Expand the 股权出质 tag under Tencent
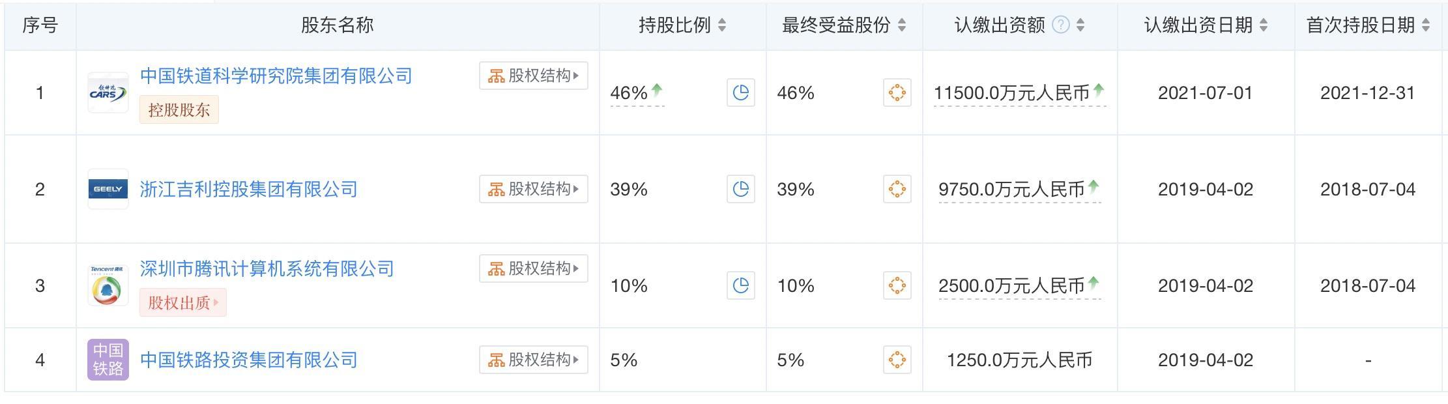The image size is (1448, 404). point(182,302)
